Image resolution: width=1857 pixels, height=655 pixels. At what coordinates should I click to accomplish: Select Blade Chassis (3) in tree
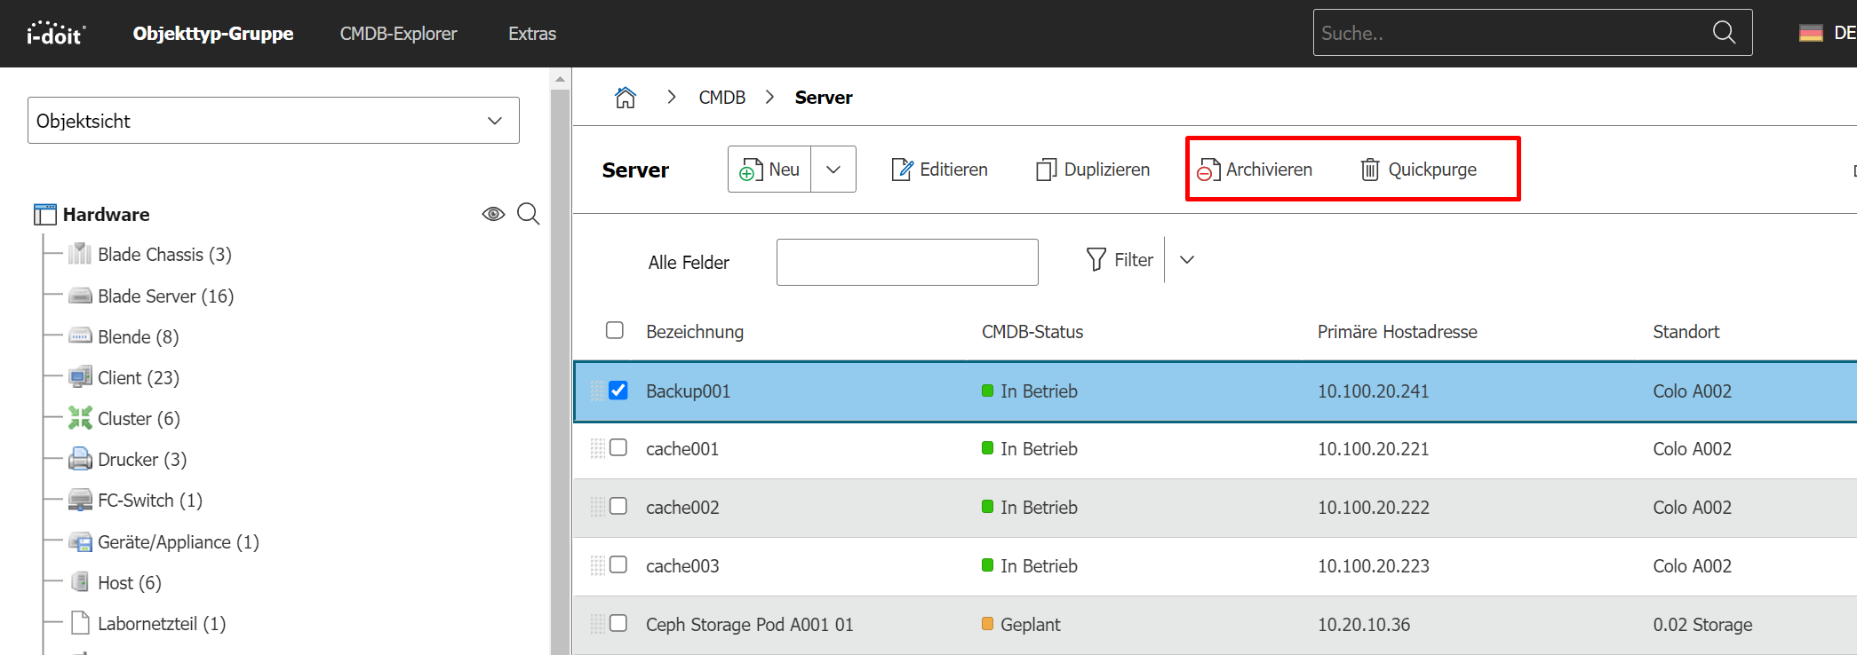[164, 255]
